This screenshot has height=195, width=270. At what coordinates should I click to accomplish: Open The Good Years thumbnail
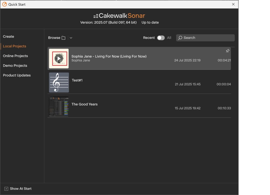click(x=59, y=106)
